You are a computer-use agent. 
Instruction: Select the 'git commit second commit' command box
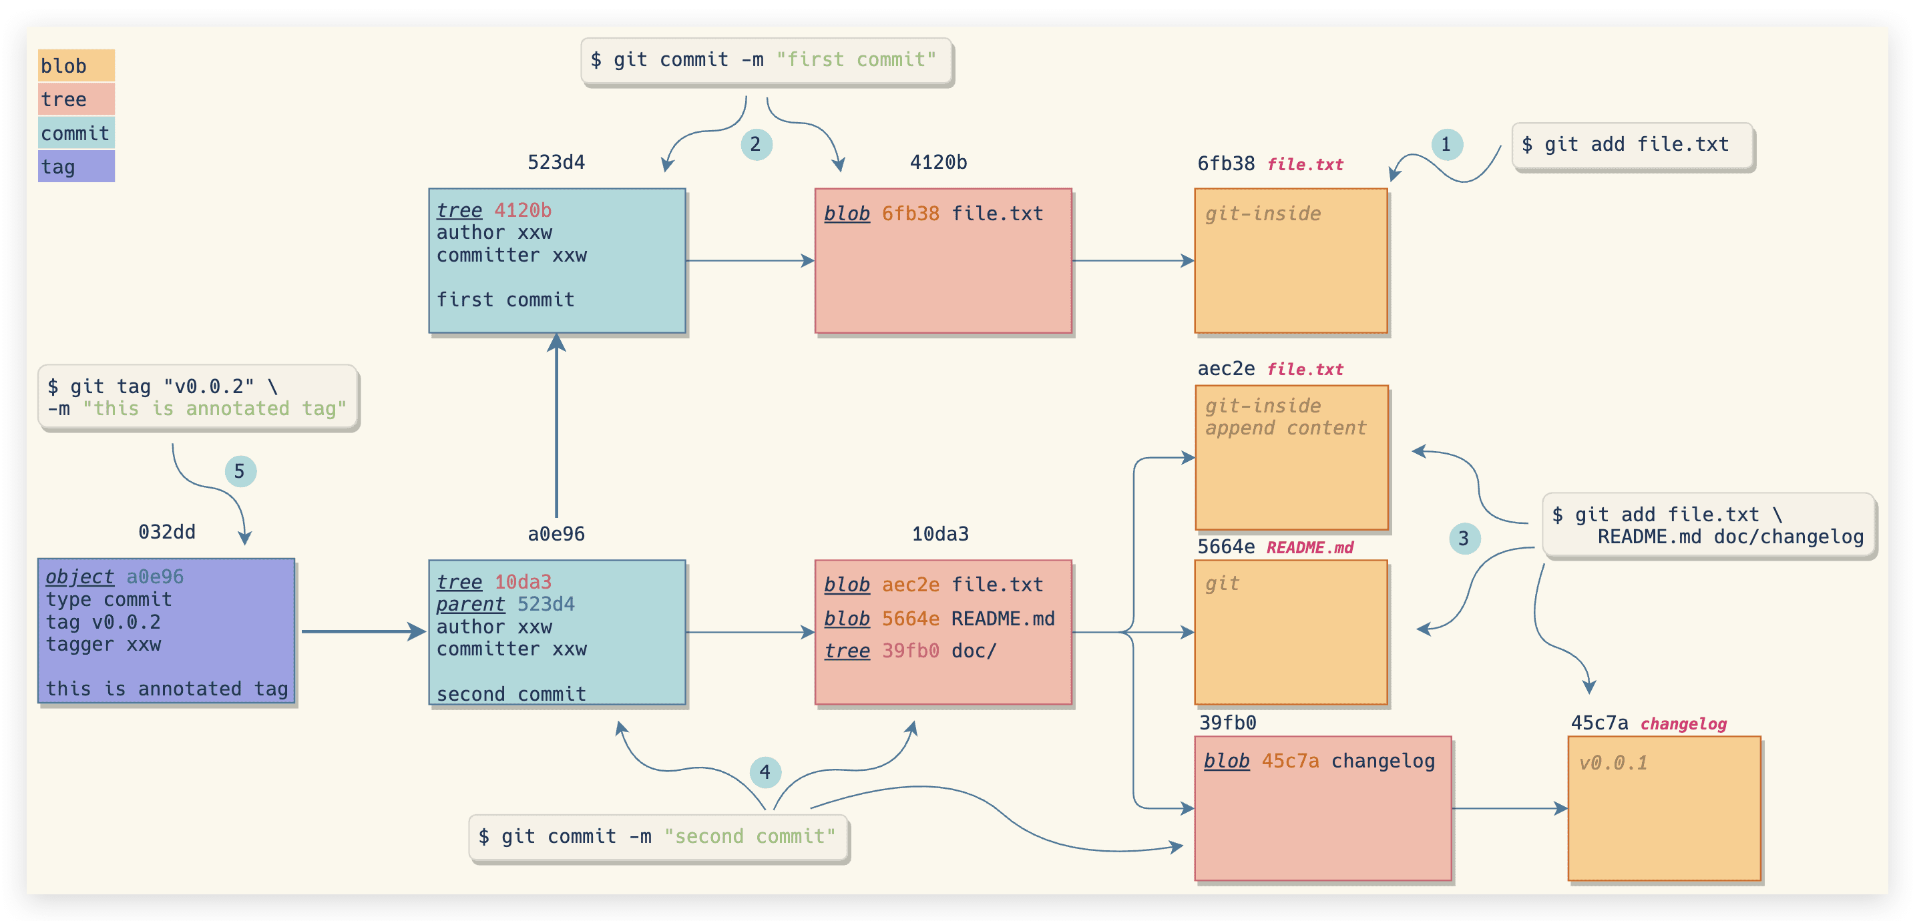click(658, 837)
